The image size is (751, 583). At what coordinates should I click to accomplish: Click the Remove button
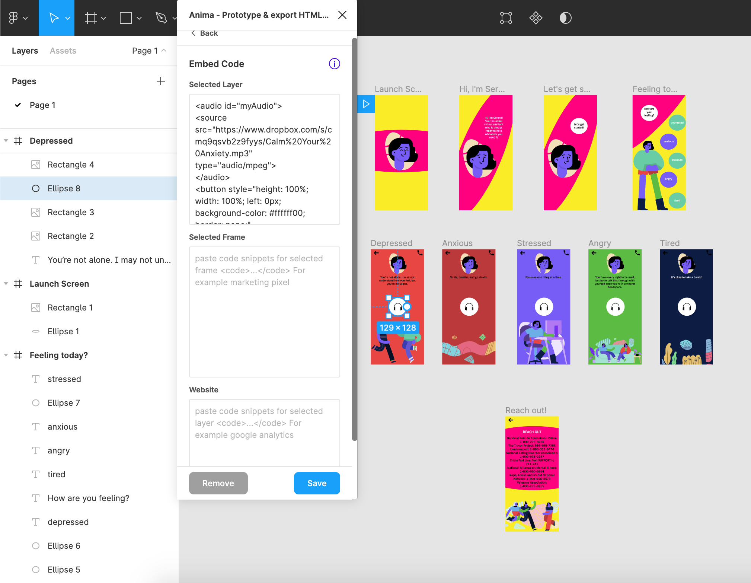pos(218,483)
